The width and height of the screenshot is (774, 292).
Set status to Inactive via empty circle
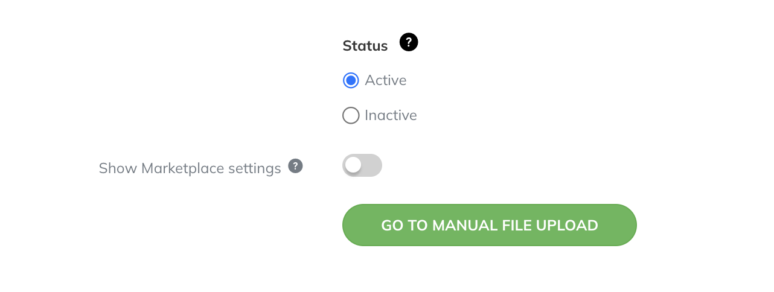tap(351, 115)
